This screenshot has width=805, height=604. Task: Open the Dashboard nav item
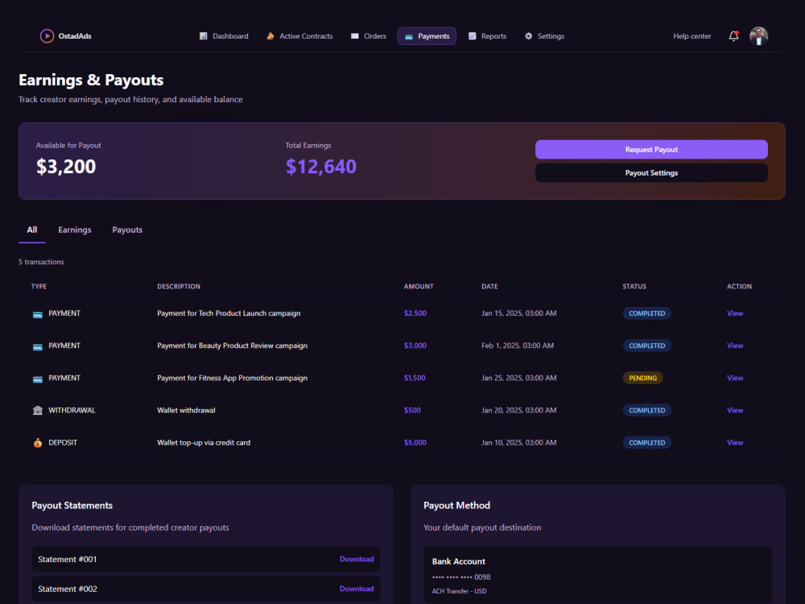[224, 36]
